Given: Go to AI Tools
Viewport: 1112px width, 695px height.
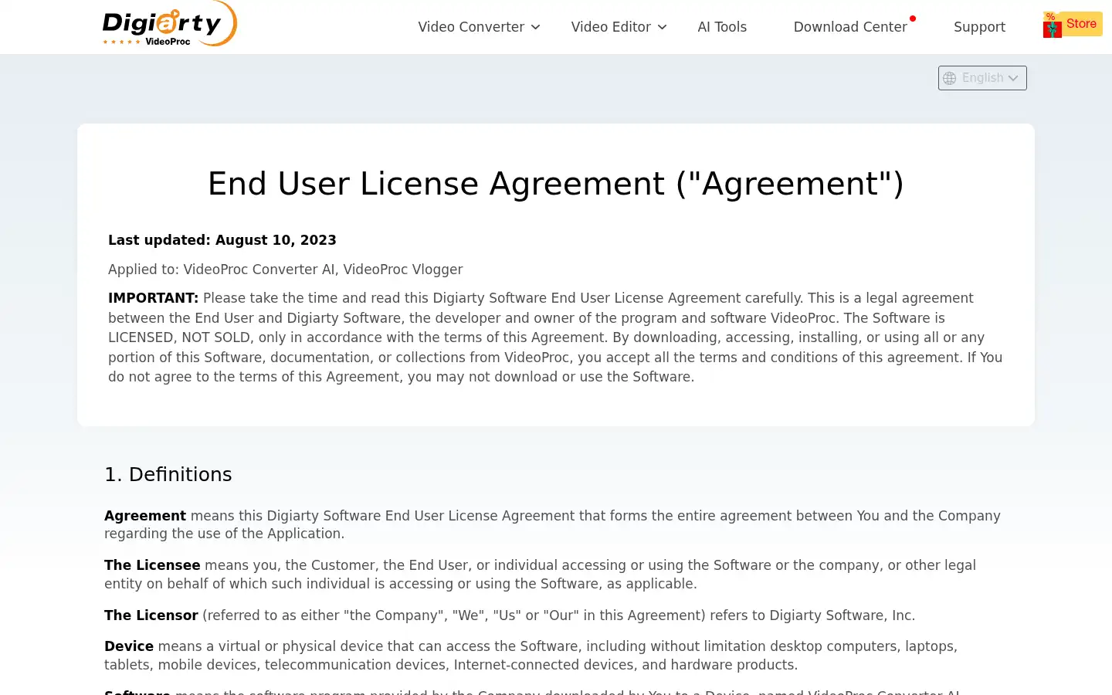Looking at the screenshot, I should point(722,27).
